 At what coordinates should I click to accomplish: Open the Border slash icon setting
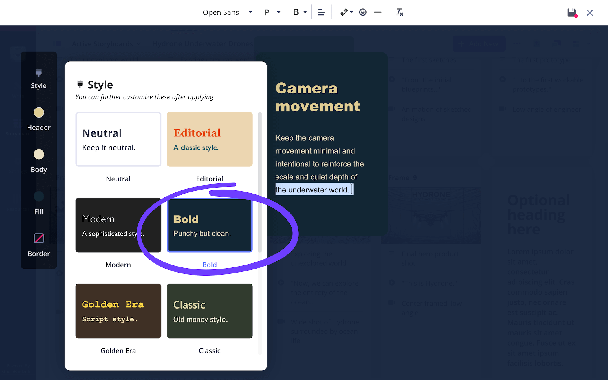coord(39,238)
